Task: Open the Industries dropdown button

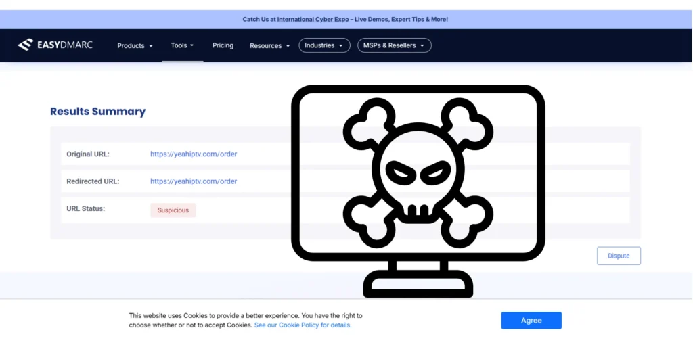Action: (x=319, y=45)
